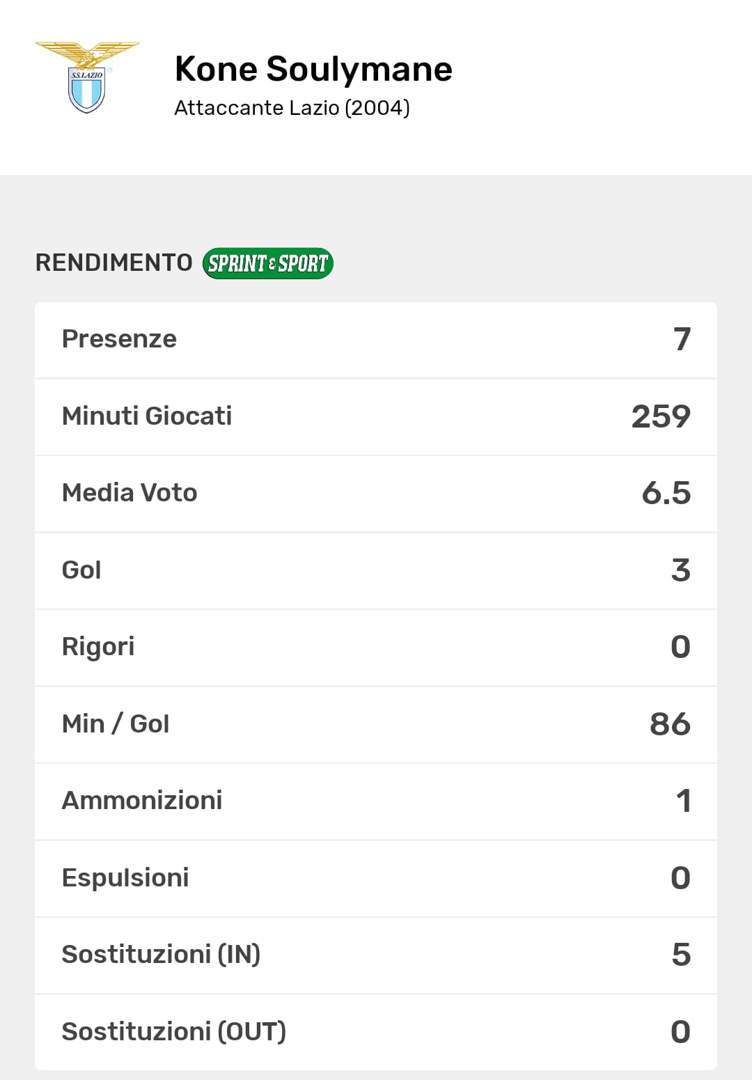Click the Presenze label
Viewport: 752px width, 1080px height.
[x=119, y=339]
